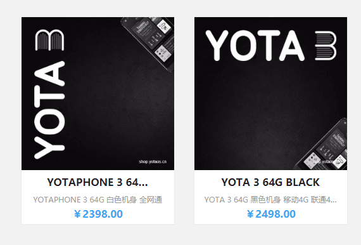
Task: Open the YOTAPHONE 3 64... product title
Action: pyautogui.click(x=98, y=182)
